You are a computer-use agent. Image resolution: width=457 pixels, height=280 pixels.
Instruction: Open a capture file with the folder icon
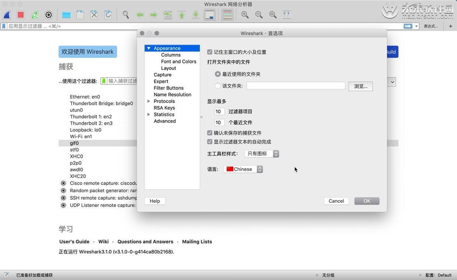tap(66, 15)
